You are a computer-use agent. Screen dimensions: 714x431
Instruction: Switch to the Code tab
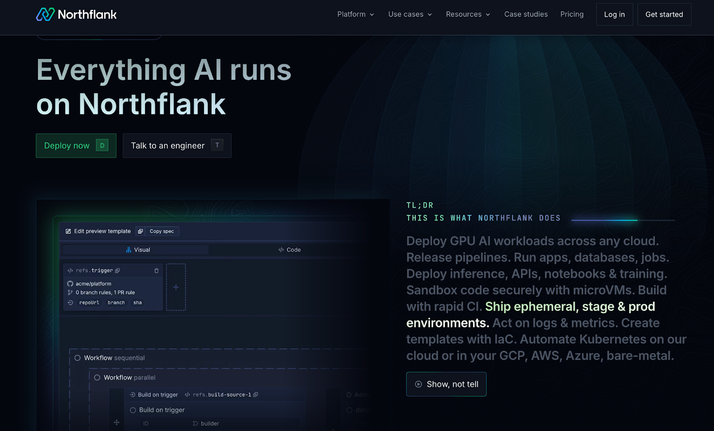point(289,250)
